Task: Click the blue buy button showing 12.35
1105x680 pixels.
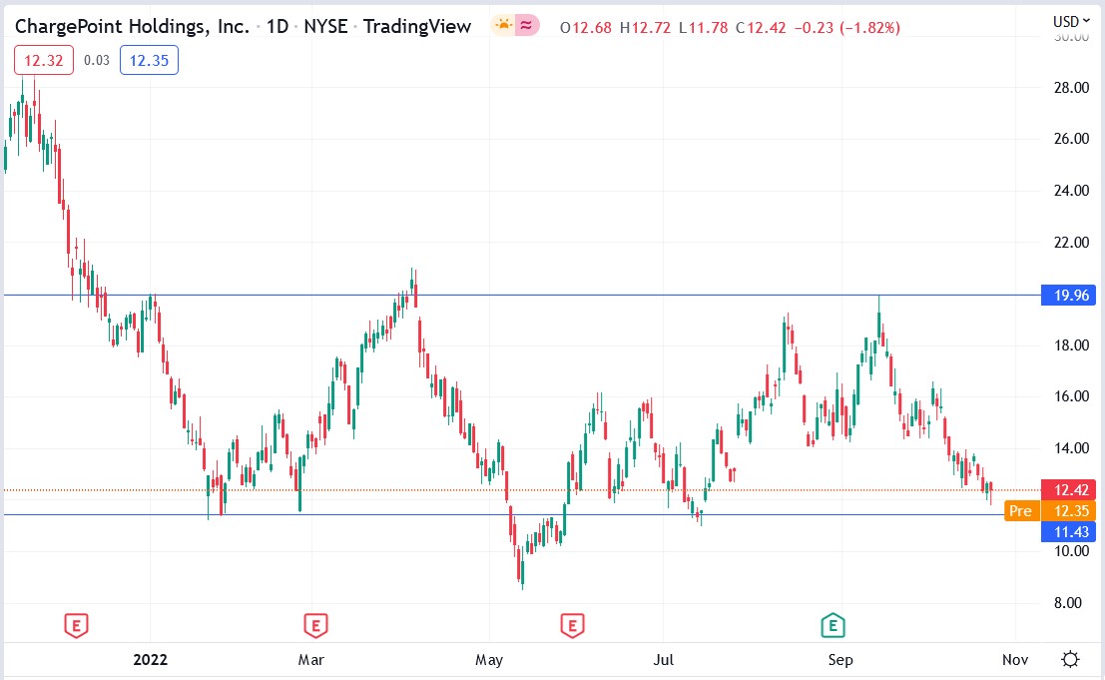Action: (x=148, y=59)
